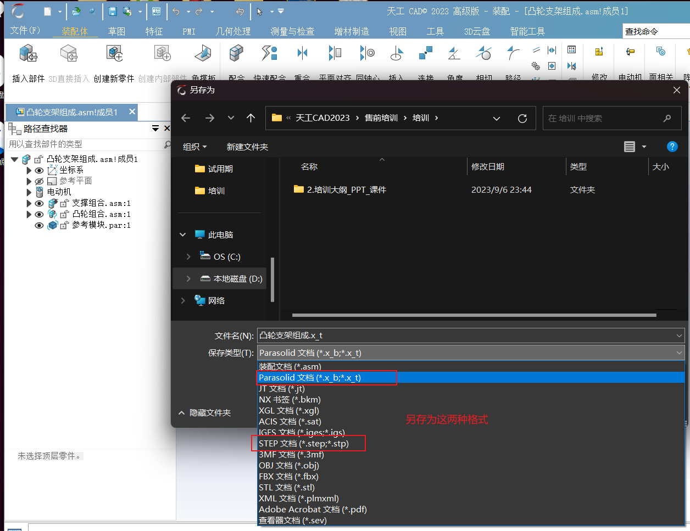Open the 草图 ribbon tab
This screenshot has width=690, height=531.
(x=116, y=31)
